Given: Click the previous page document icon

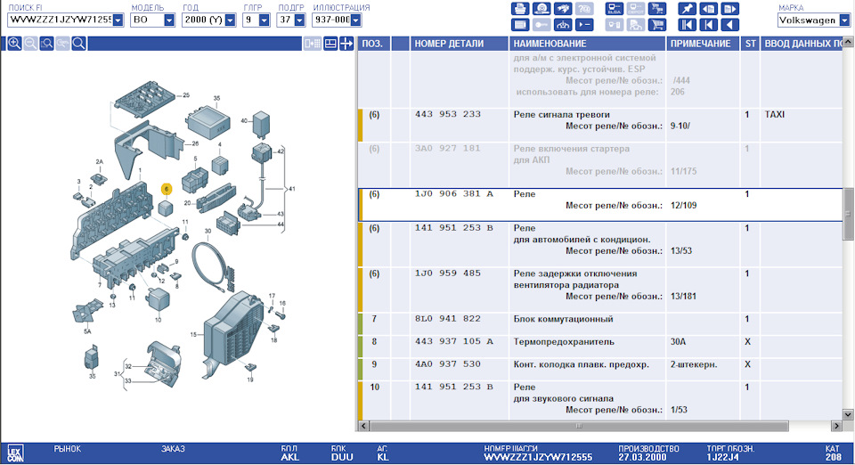Looking at the screenshot, I should pos(708,9).
